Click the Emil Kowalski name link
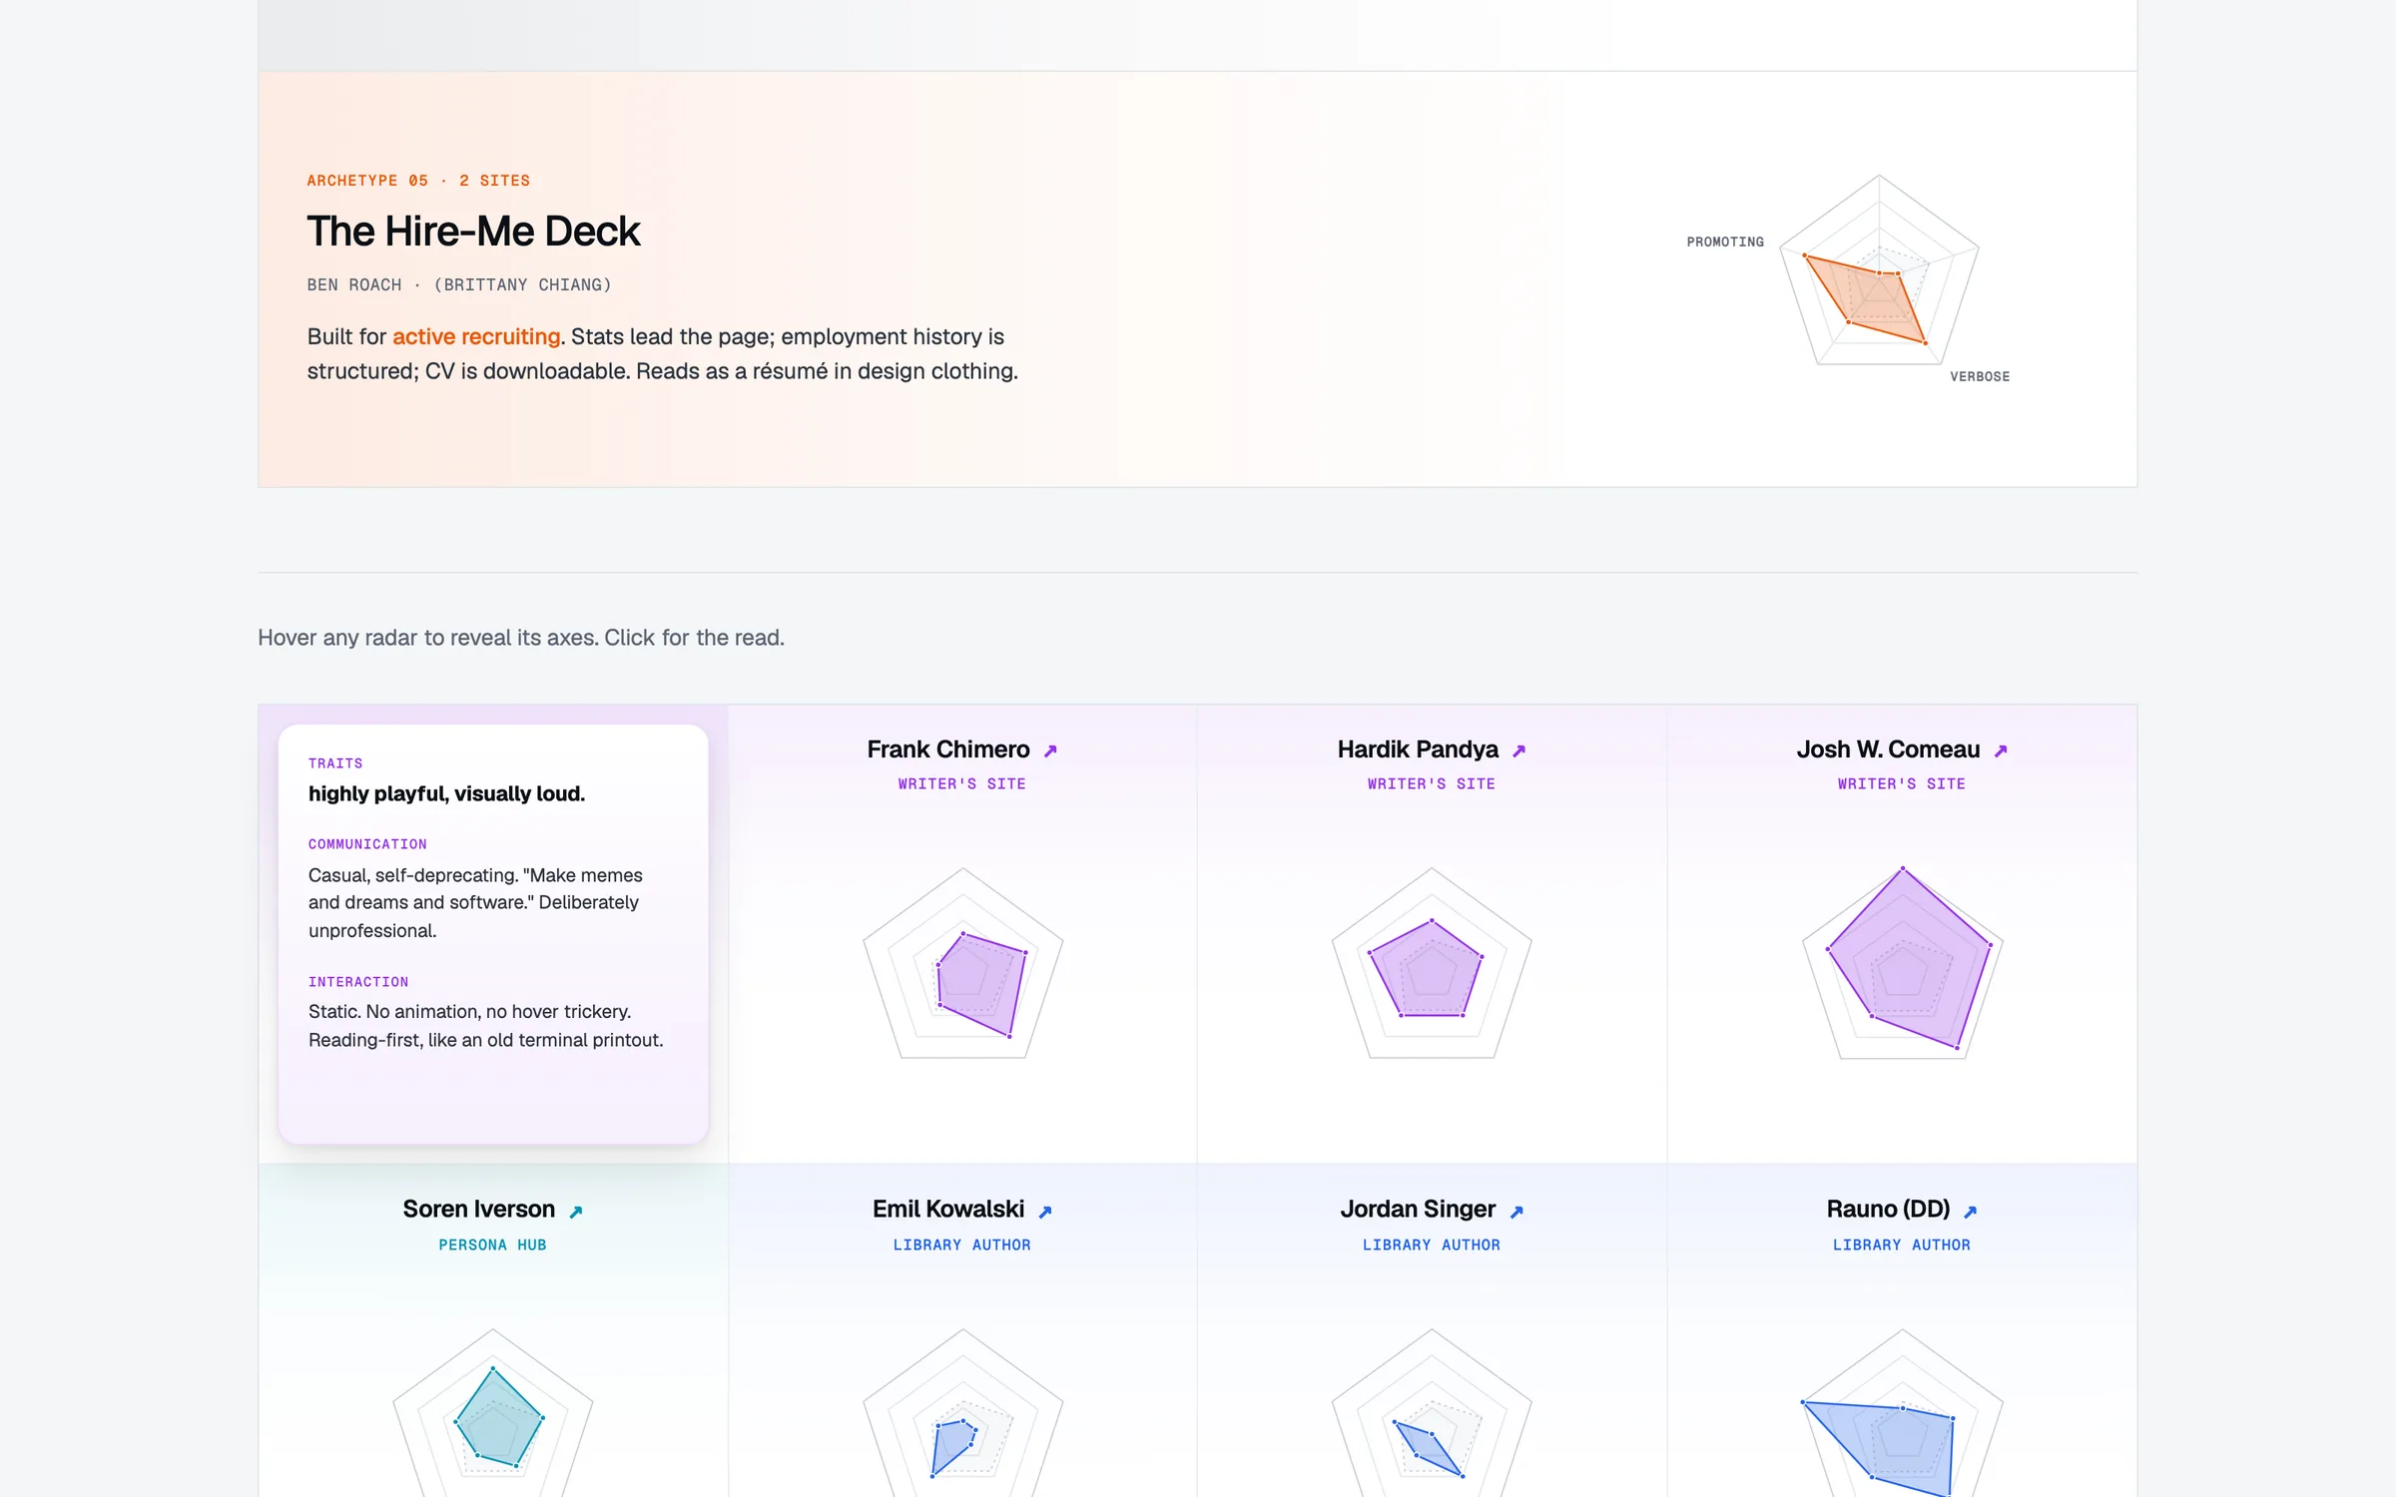The height and width of the screenshot is (1497, 2396). tap(948, 1210)
